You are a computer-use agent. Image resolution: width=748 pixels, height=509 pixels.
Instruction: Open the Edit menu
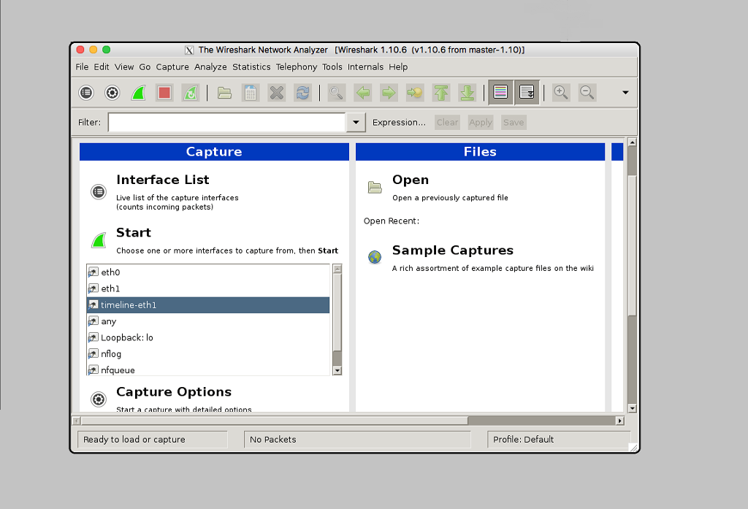point(101,66)
